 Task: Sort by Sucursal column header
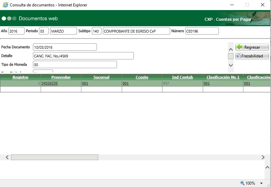pos(102,77)
